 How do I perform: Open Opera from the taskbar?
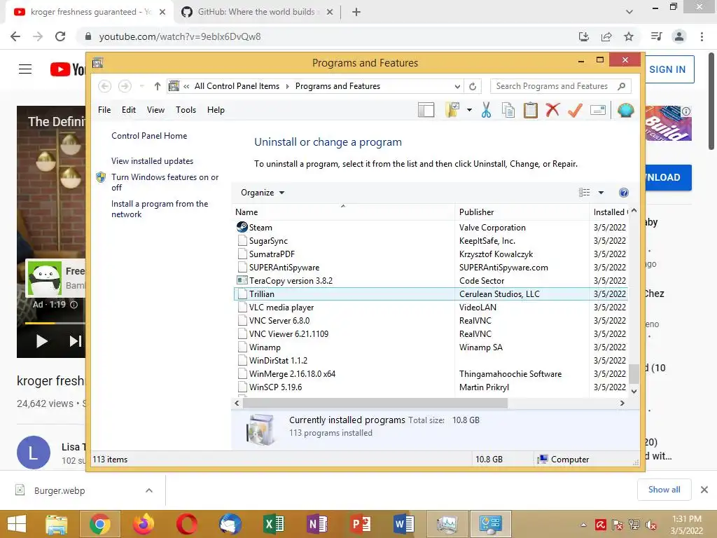(186, 524)
